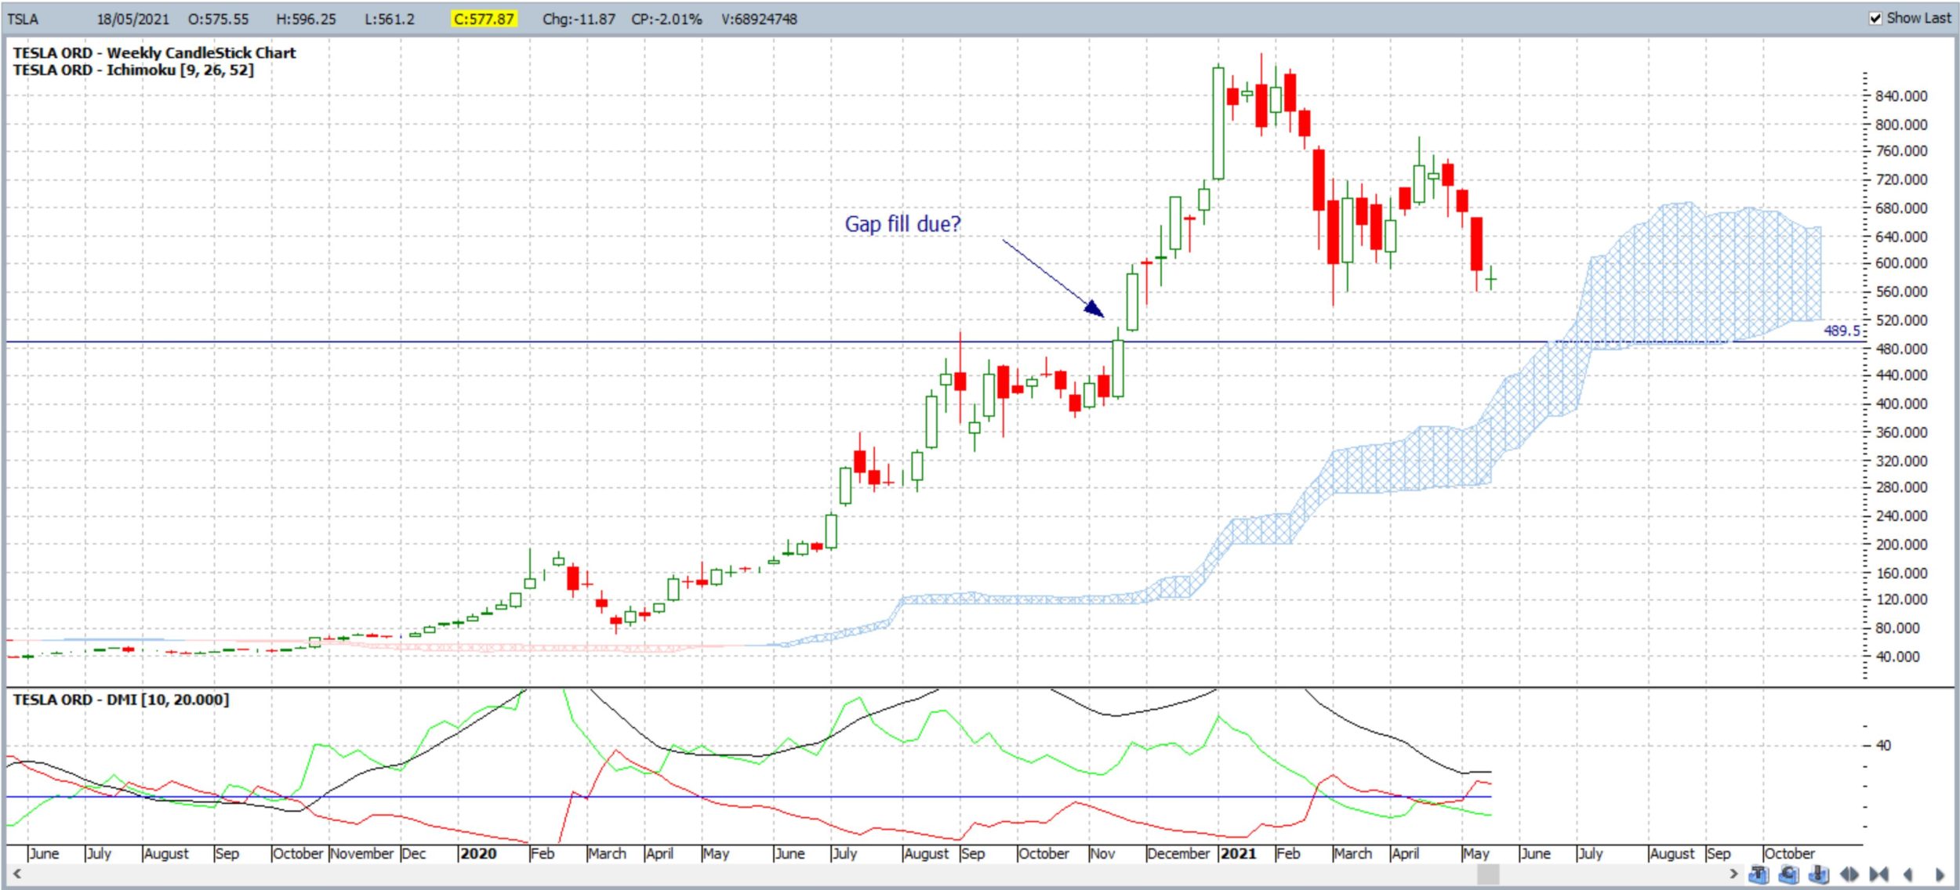Click the expand chart horizontally double-arrow icon
Screen dimensions: 1960x890
point(1849,874)
